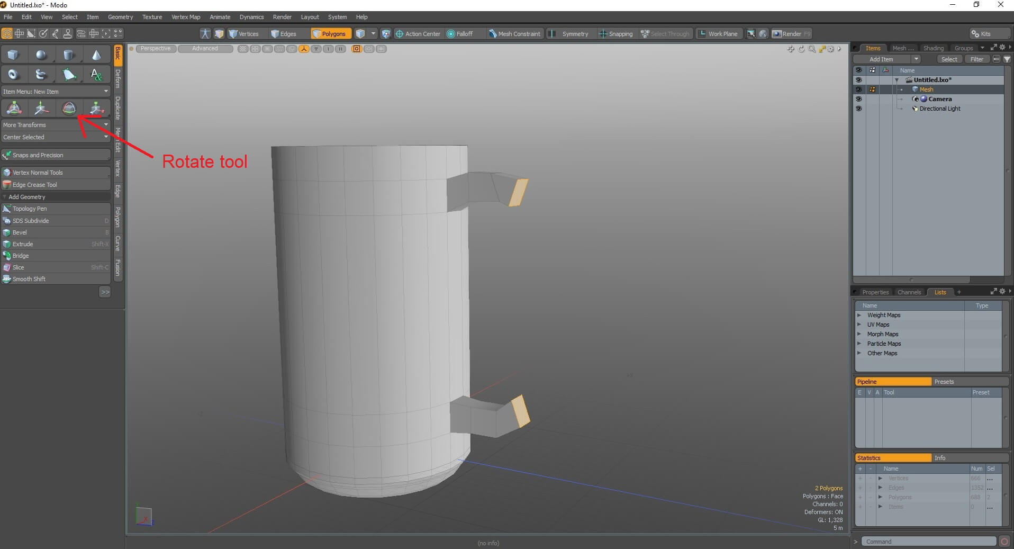This screenshot has width=1014, height=549.
Task: Select the Torus primitive tool
Action: pos(13,74)
